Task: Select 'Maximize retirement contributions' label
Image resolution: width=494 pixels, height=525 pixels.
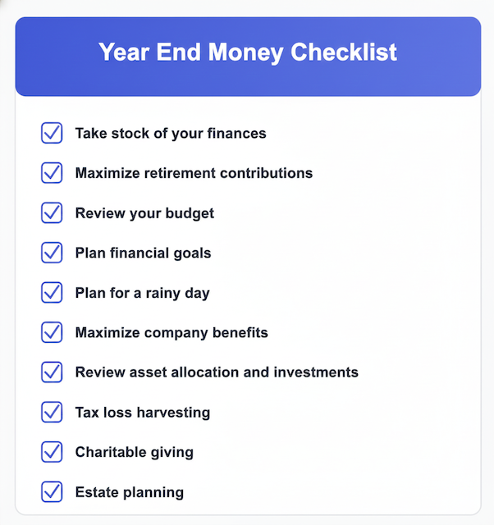Action: tap(194, 173)
